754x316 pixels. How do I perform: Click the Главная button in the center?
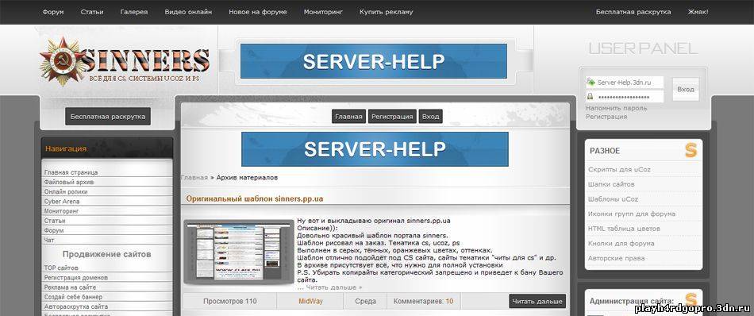(348, 117)
